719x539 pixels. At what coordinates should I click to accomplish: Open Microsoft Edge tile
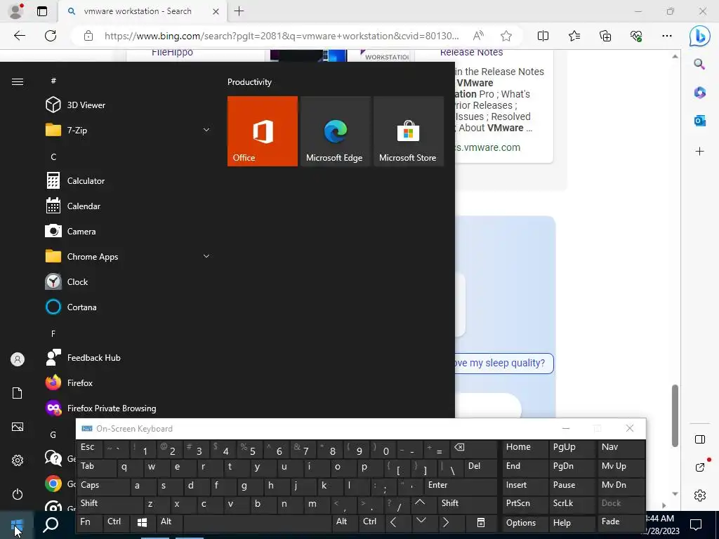pyautogui.click(x=335, y=131)
